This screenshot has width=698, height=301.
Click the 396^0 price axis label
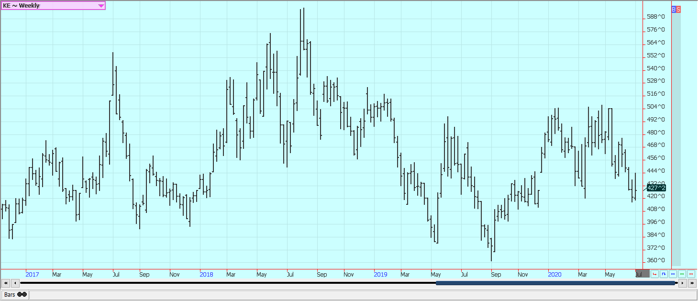tap(656, 222)
